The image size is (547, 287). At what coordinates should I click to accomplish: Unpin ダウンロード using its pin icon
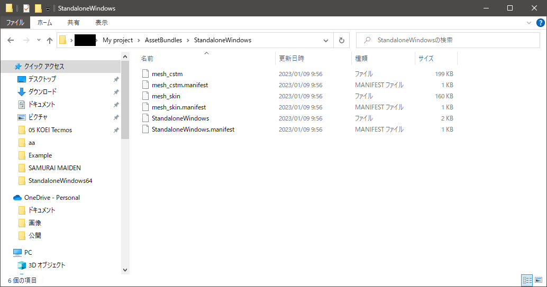(116, 92)
